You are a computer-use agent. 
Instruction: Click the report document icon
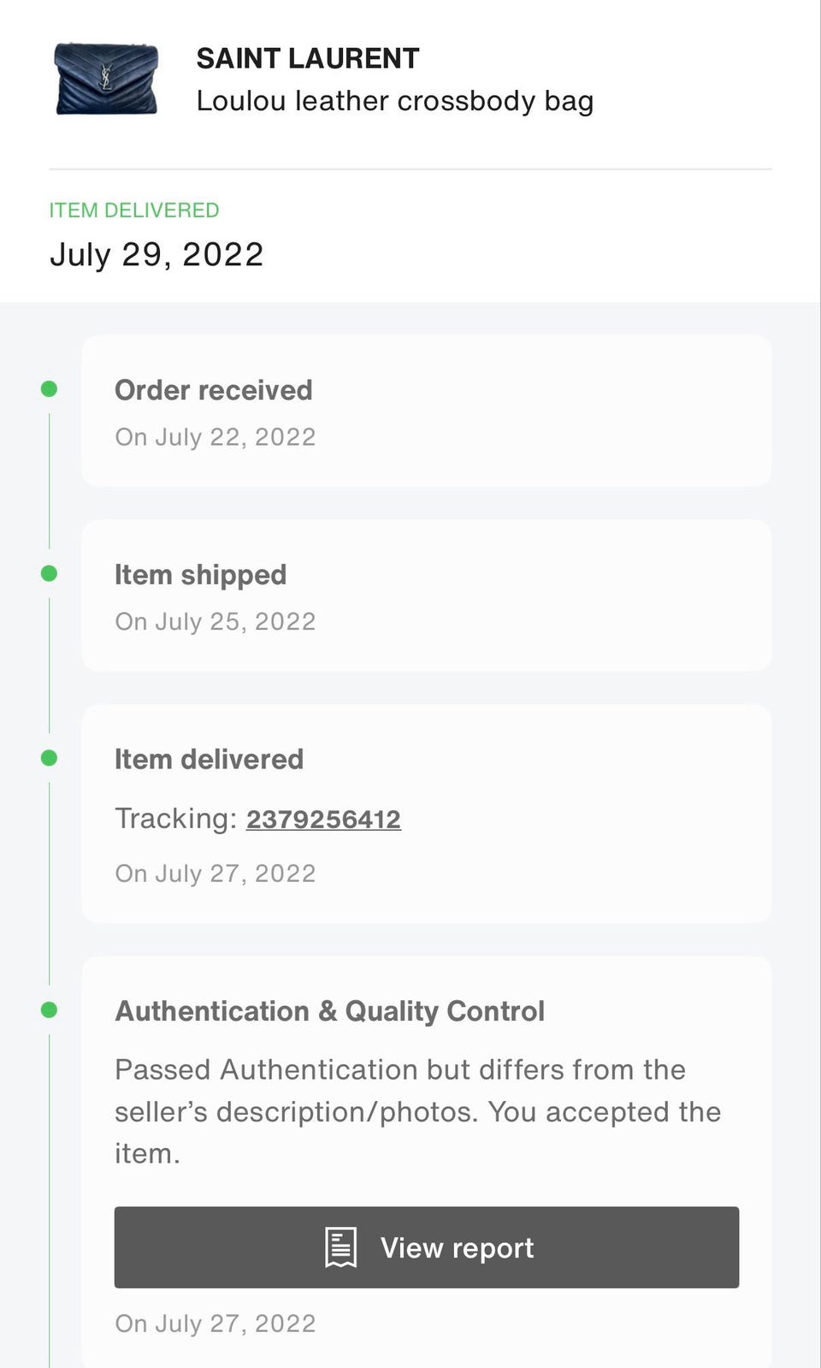pos(340,1247)
